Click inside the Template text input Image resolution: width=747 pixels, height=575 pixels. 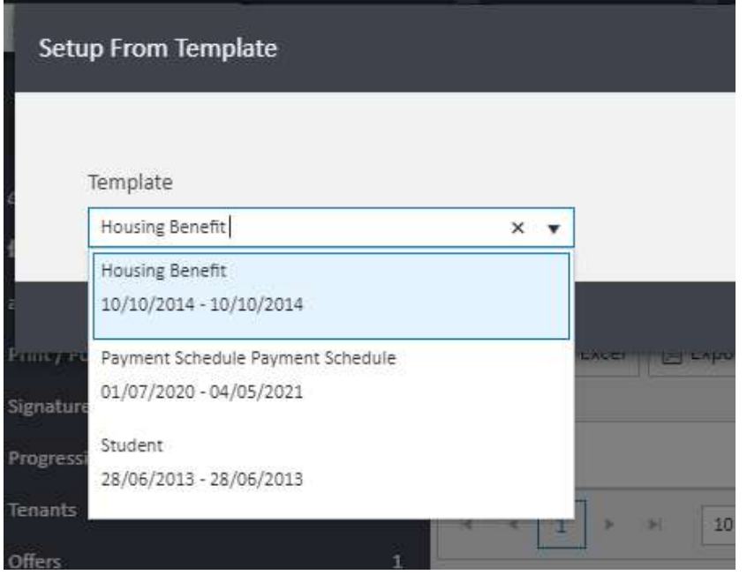point(300,228)
